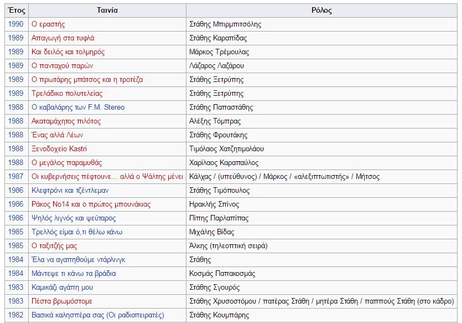
Task: Click the Τρελάδικο πολυτελείας film link
Action: (66, 94)
